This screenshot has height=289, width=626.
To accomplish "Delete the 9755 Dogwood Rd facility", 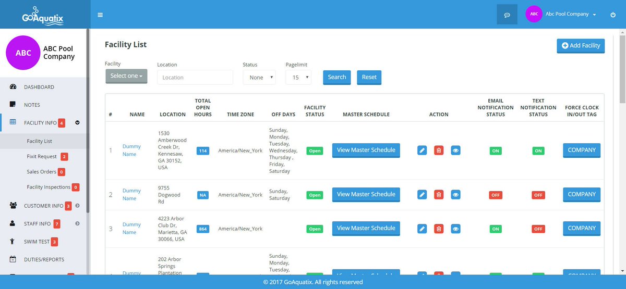I will [x=439, y=195].
